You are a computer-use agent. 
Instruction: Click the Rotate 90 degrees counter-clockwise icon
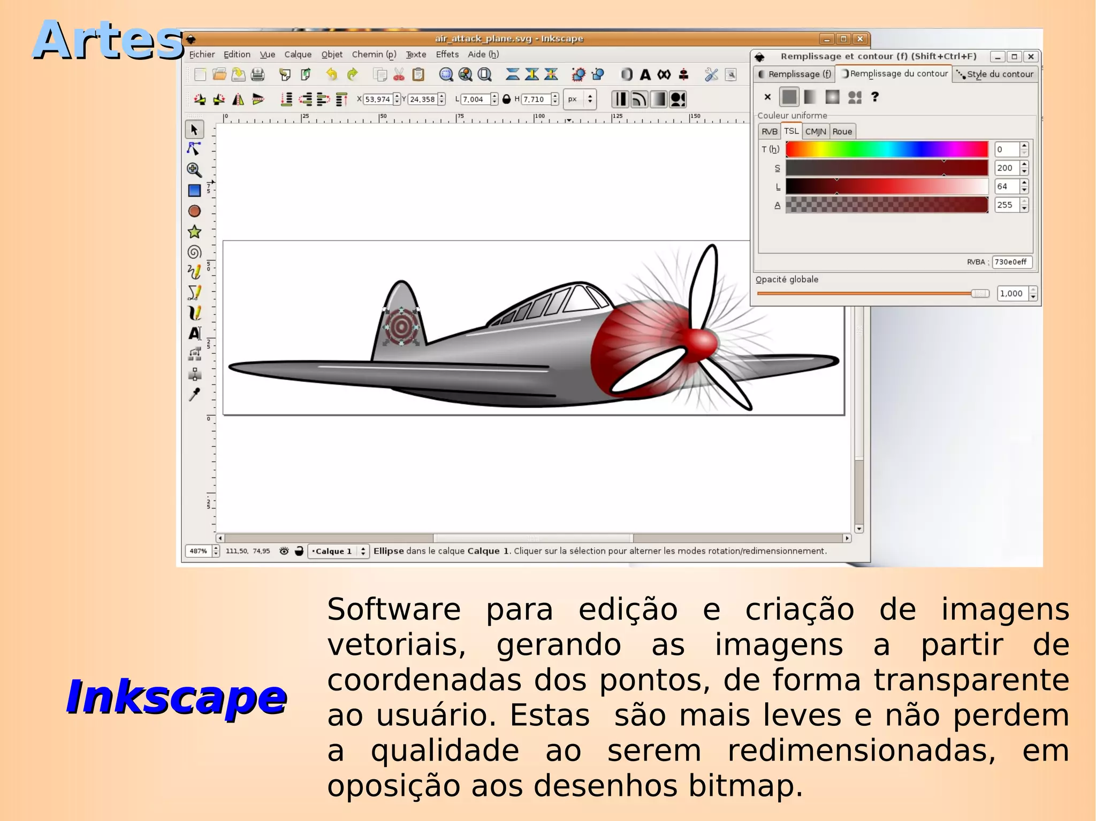point(200,99)
